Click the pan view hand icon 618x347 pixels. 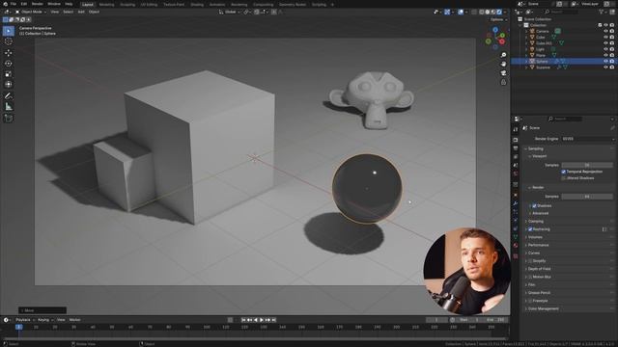pyautogui.click(x=503, y=64)
